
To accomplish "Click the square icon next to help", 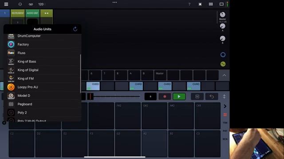I will point(200,4).
